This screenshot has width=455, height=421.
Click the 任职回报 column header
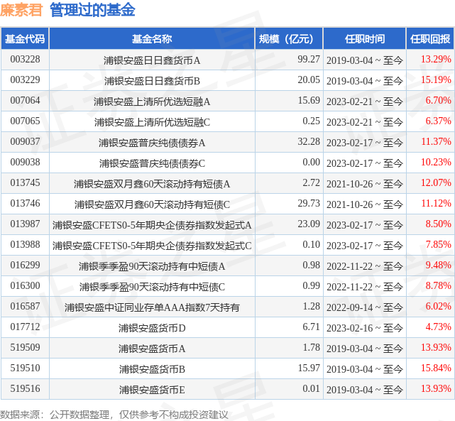[x=429, y=39]
